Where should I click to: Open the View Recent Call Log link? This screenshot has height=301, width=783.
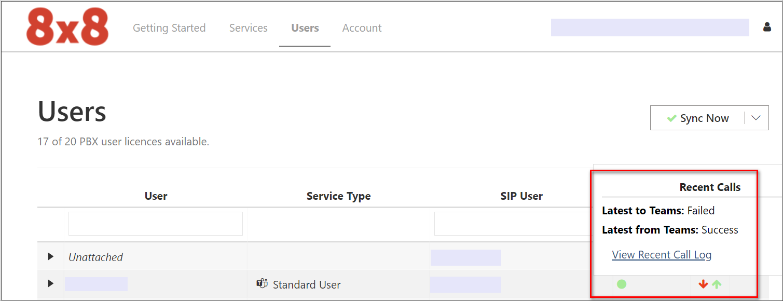coord(662,255)
